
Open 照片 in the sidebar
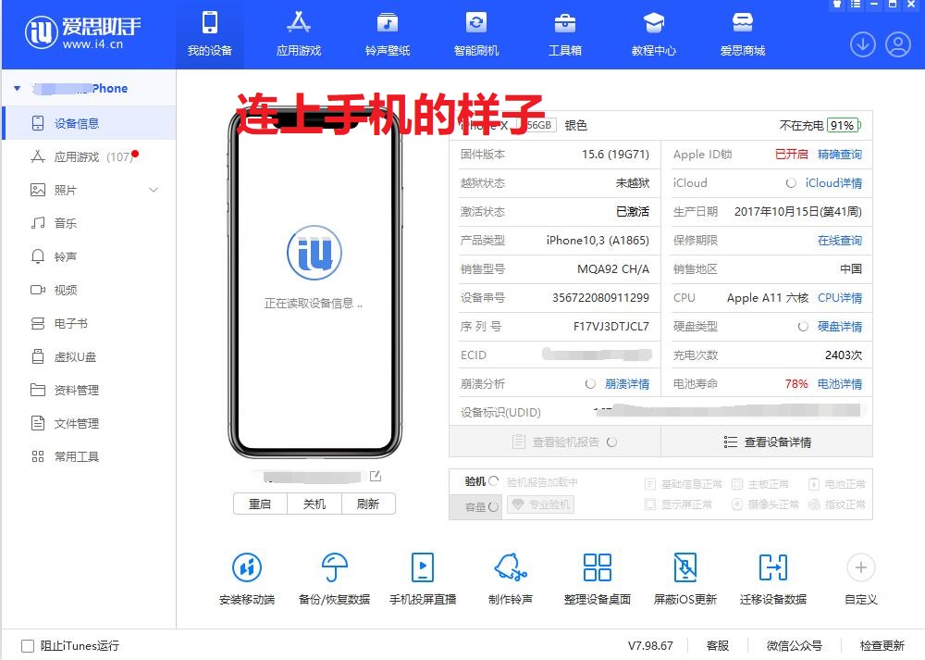click(x=89, y=190)
